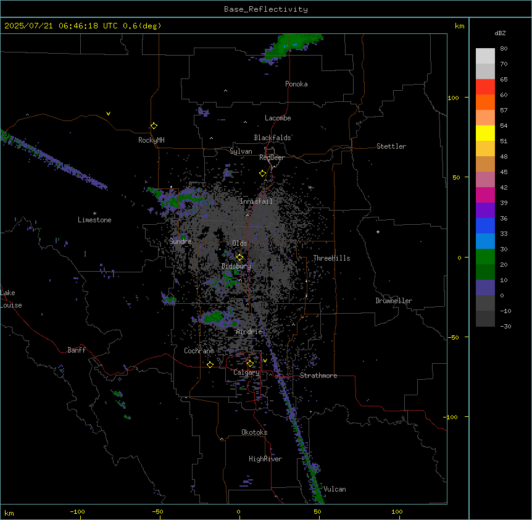Click the green echo cluster west of Airdrie
Viewport: 532px width, 520px height.
point(215,317)
